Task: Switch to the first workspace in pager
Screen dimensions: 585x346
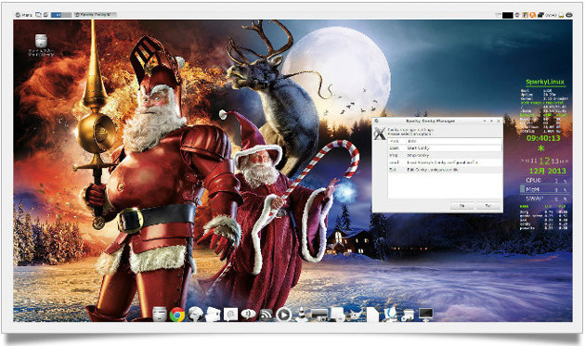Action: [x=56, y=15]
